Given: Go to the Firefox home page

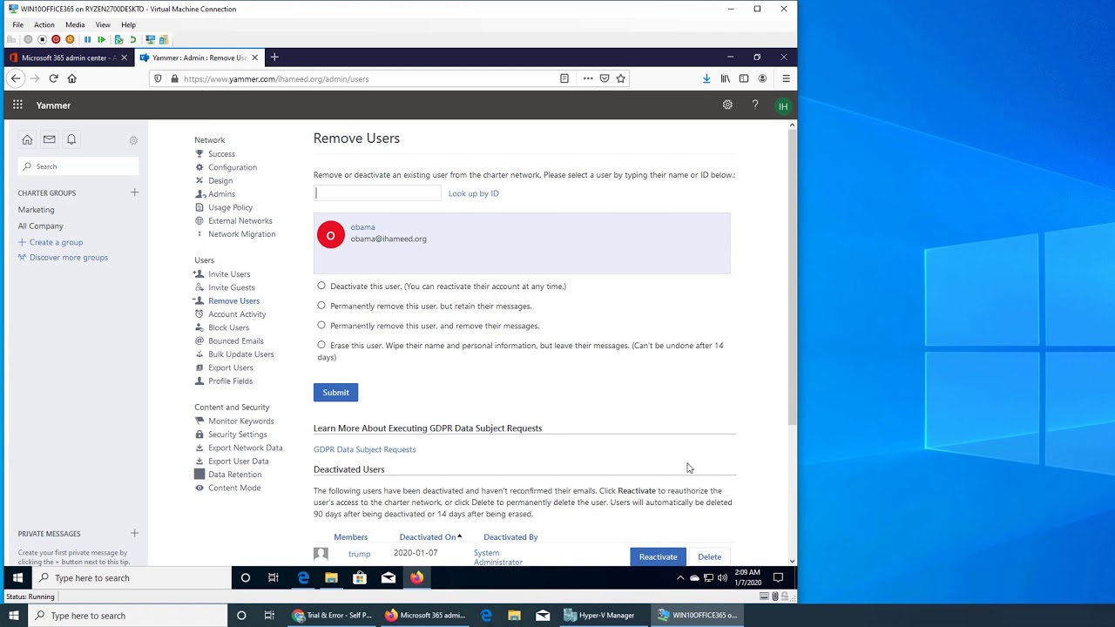Looking at the screenshot, I should (x=72, y=78).
